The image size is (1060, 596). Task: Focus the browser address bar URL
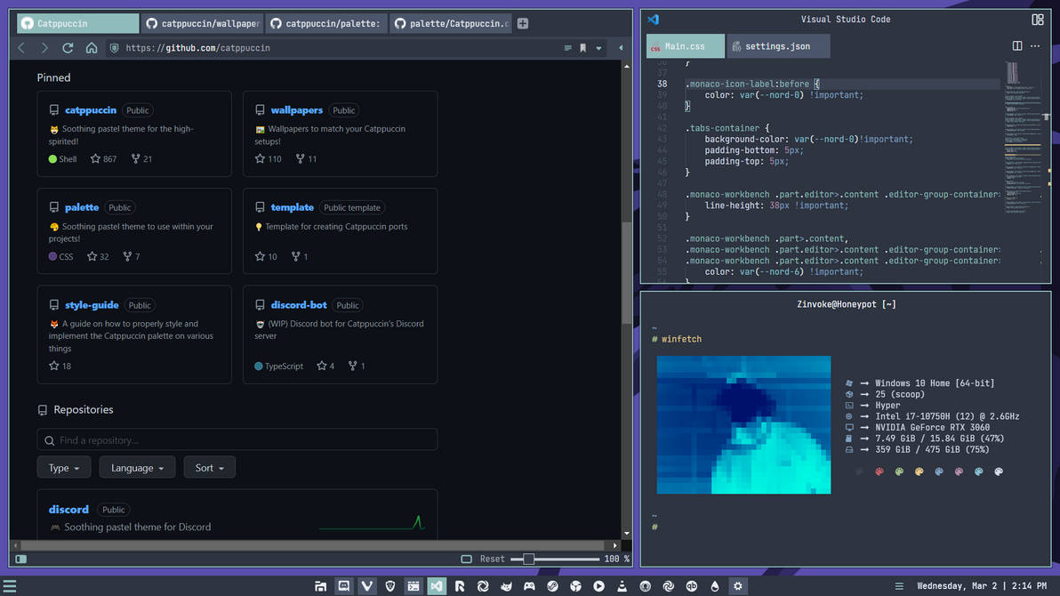pos(198,48)
